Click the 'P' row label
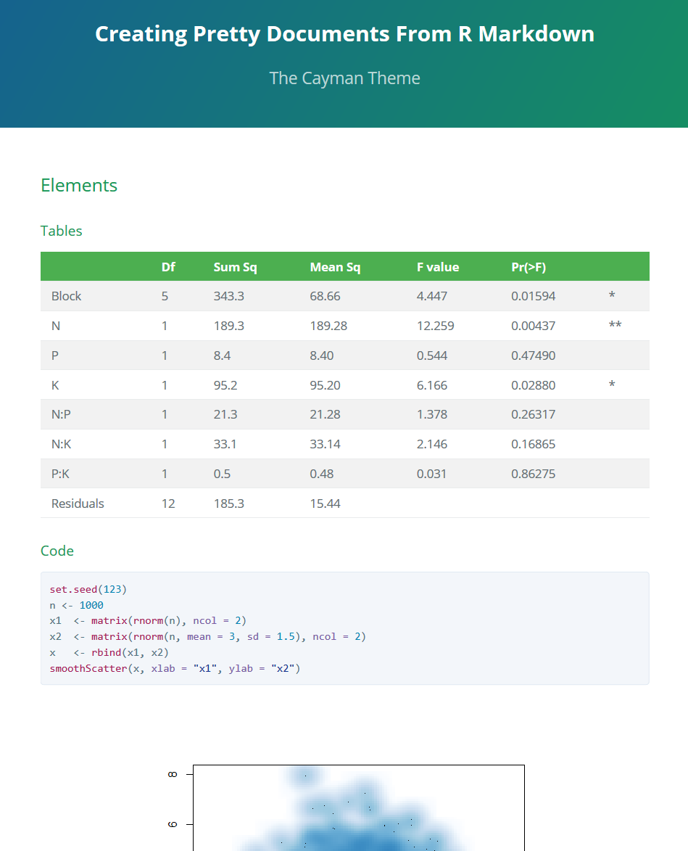Image resolution: width=688 pixels, height=851 pixels. [55, 355]
